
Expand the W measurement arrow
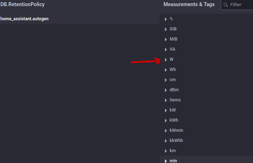(x=166, y=60)
